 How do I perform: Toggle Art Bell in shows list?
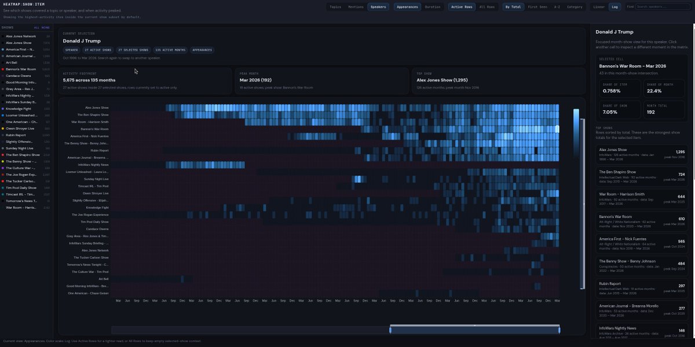click(x=26, y=62)
